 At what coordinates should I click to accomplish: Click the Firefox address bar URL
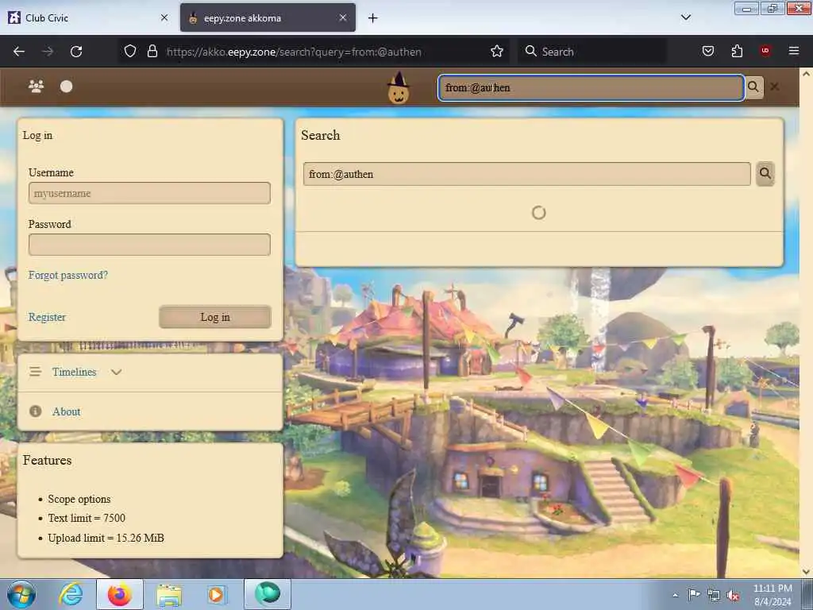click(294, 52)
